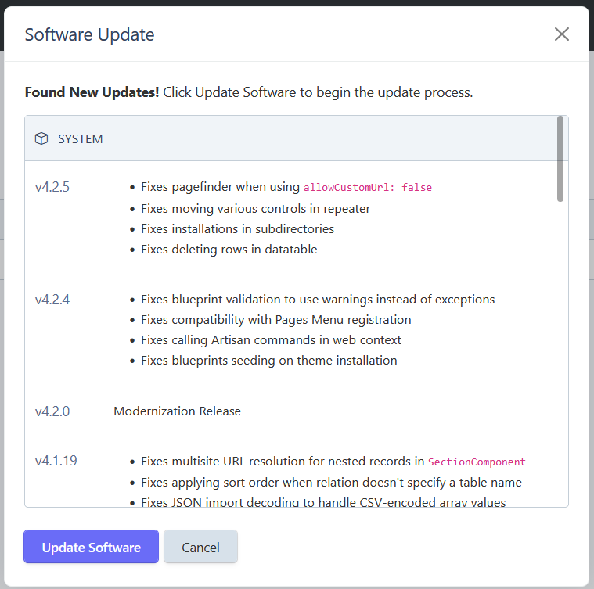
Task: Click "Fixes moving various controls in repeater"
Action: (x=255, y=209)
